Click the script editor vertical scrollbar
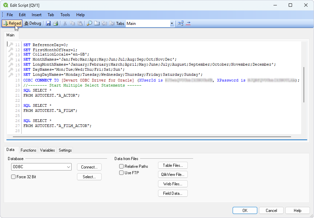Screen dimensions: 314x218 click(x=304, y=84)
